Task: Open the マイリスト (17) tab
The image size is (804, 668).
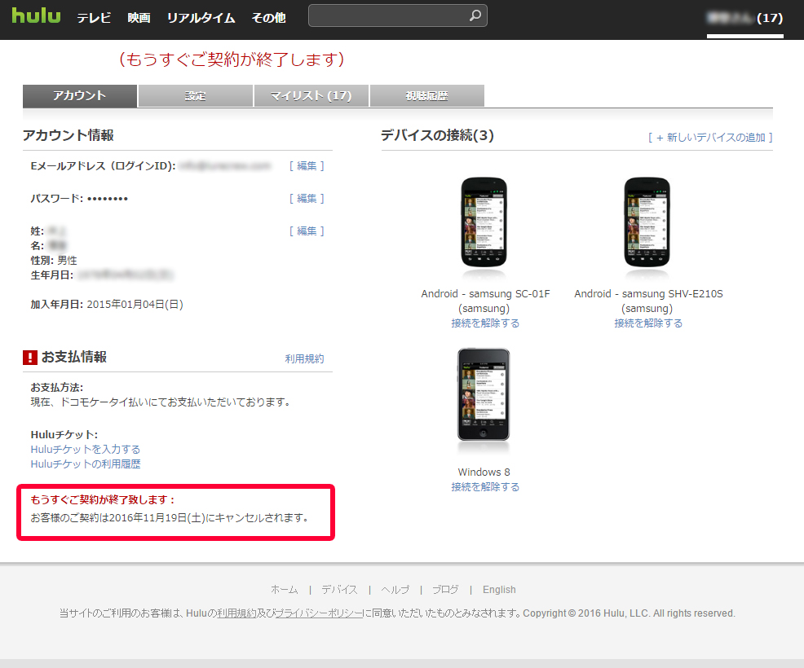Action: click(311, 96)
